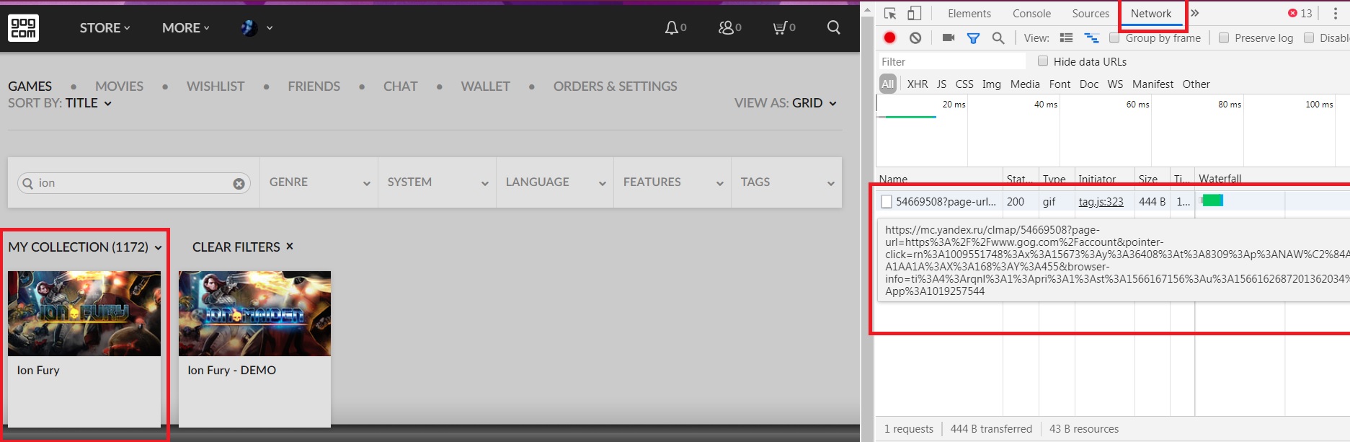Image resolution: width=1350 pixels, height=442 pixels.
Task: Filter requests by Img
Action: tap(992, 84)
